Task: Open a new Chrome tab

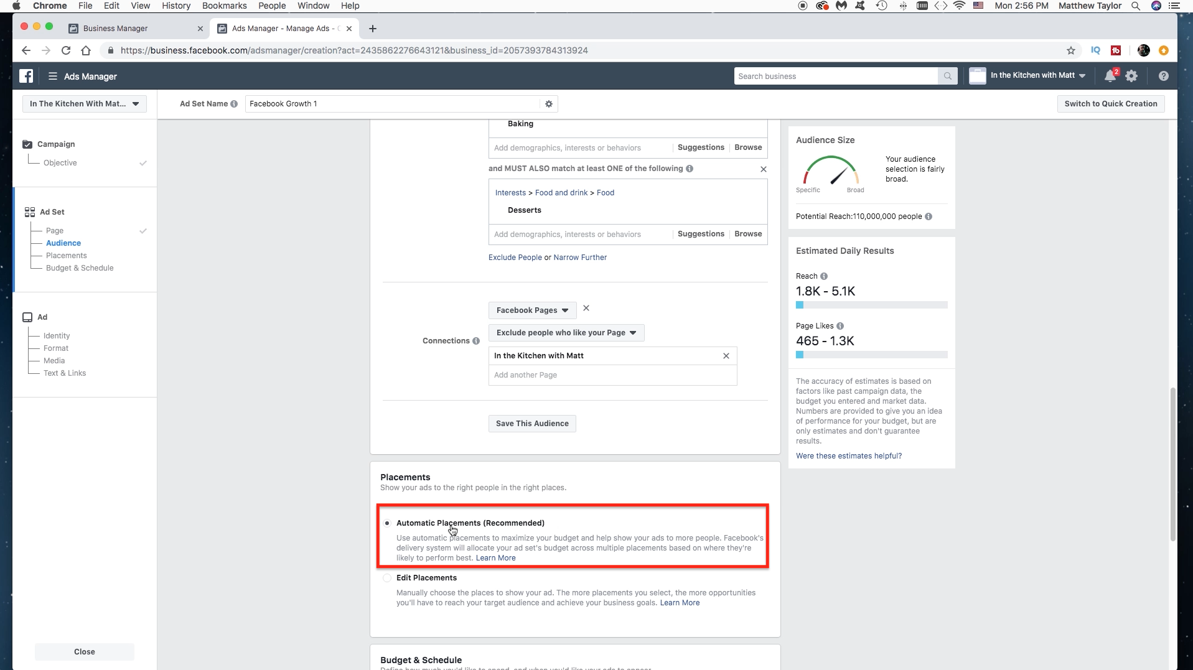Action: coord(372,29)
